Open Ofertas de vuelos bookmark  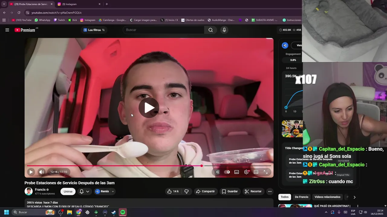click(x=193, y=20)
